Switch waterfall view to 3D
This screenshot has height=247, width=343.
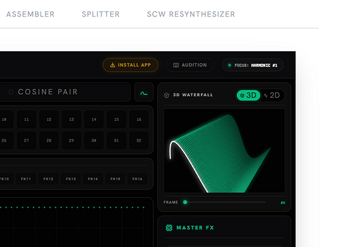[248, 96]
